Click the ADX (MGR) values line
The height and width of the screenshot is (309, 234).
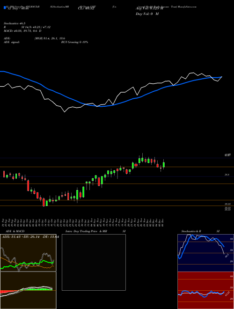pyautogui.click(x=35, y=38)
